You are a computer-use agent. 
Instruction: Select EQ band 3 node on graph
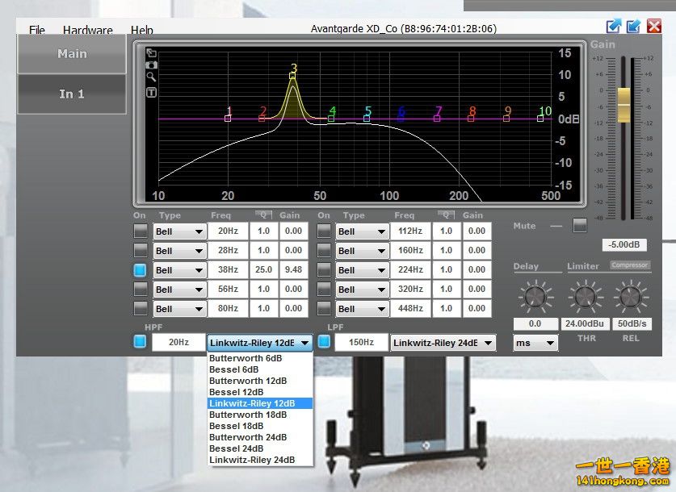pos(293,75)
